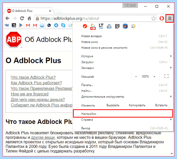The image size is (177, 159).
Task: Increase zoom with the plus button
Action: pos(154,77)
